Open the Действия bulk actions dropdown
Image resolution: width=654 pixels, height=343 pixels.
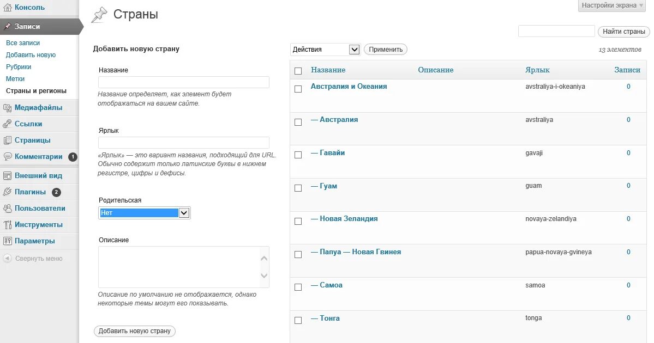pos(326,50)
